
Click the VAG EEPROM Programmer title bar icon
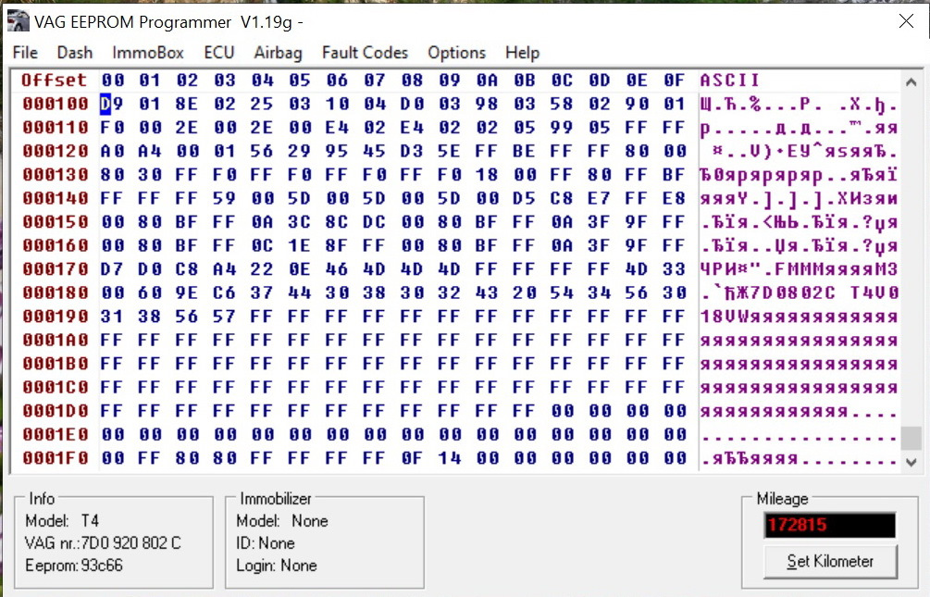tap(18, 21)
